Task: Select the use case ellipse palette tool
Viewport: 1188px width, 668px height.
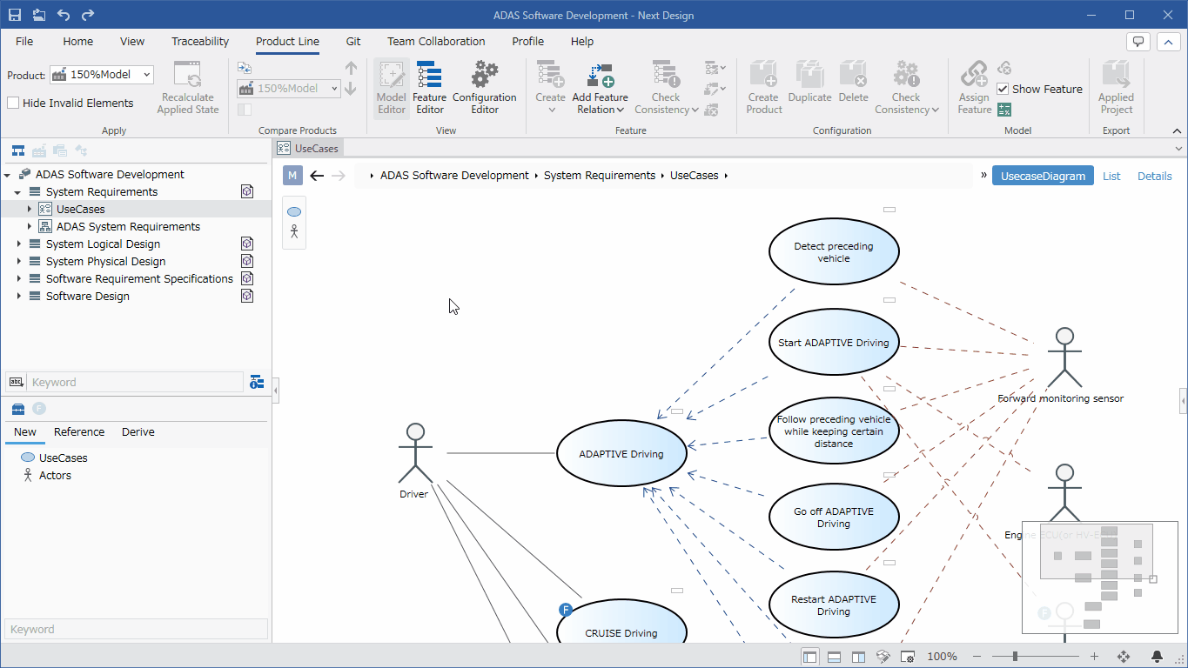Action: click(x=294, y=212)
